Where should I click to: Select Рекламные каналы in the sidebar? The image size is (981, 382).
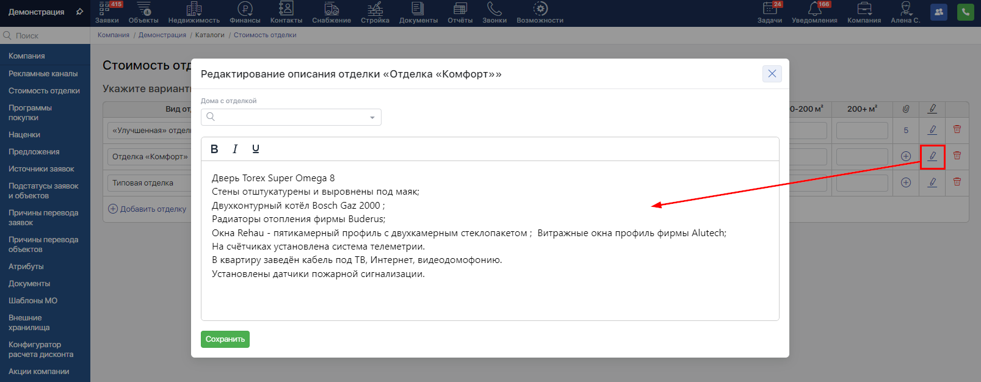coord(43,73)
